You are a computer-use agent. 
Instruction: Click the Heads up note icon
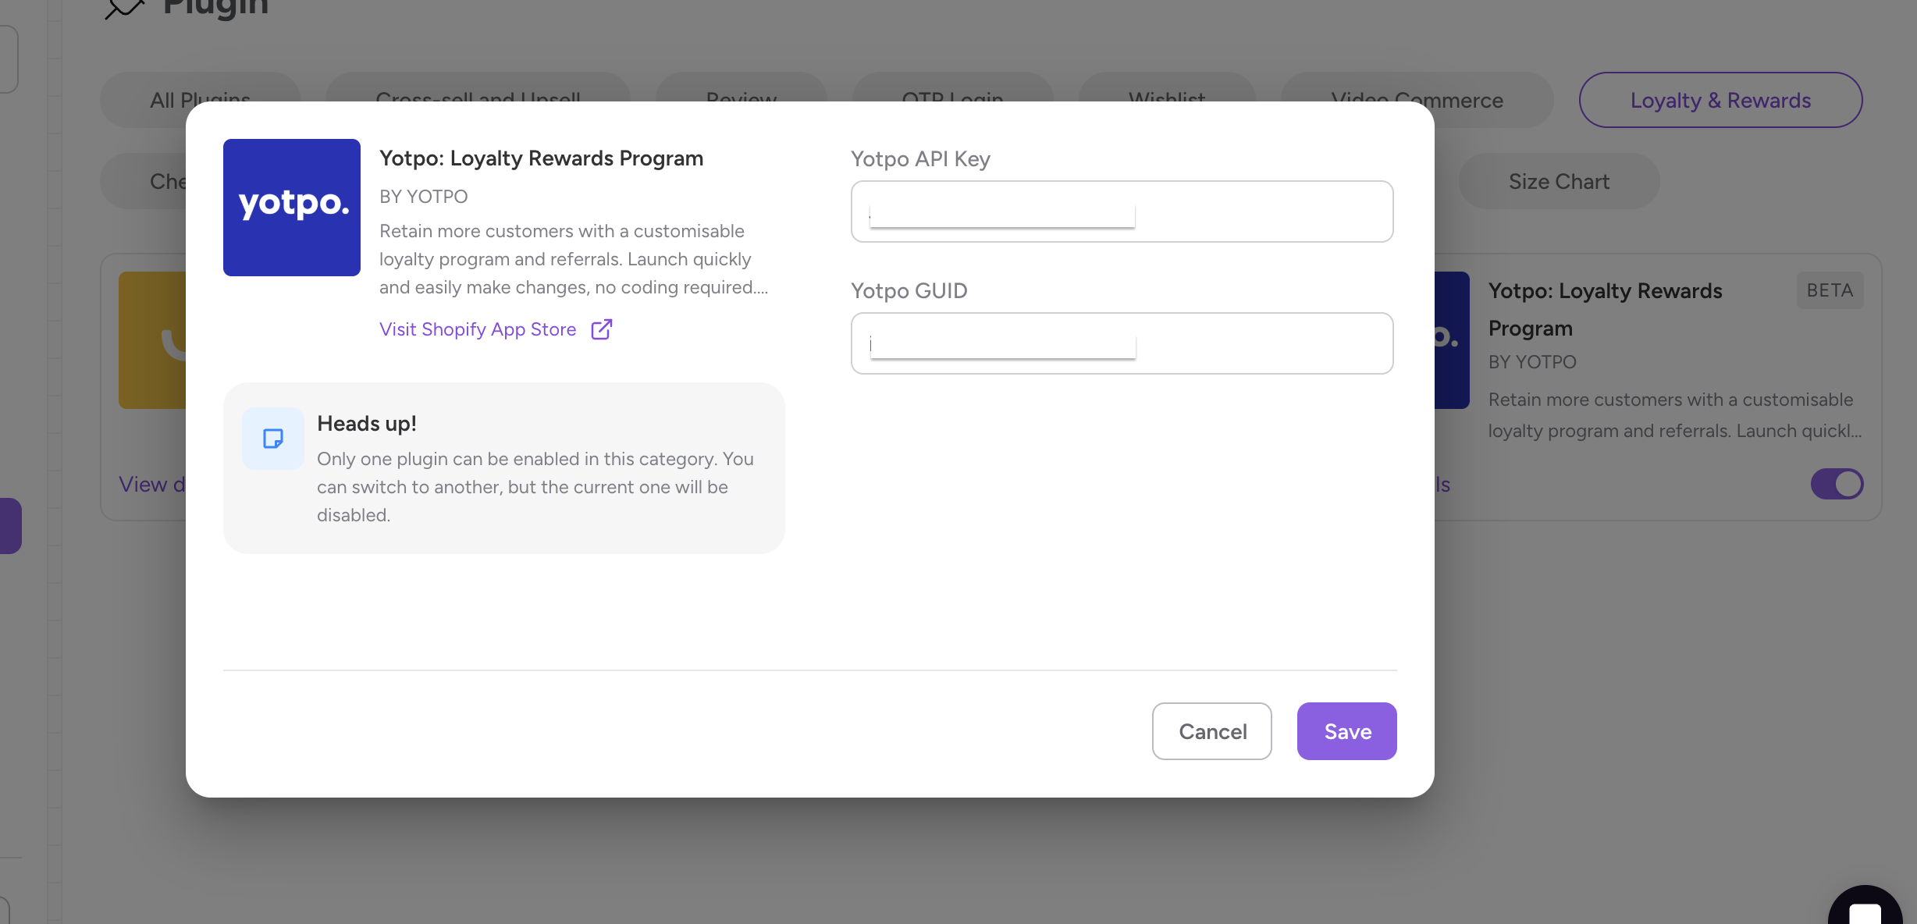[273, 439]
